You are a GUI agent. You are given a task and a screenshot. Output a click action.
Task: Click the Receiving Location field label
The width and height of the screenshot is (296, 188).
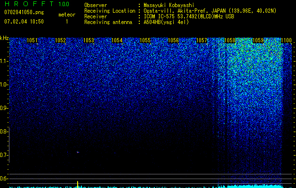[110, 11]
